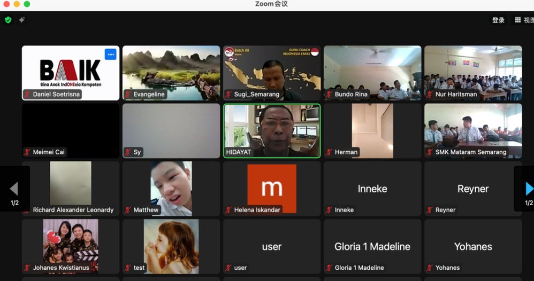The width and height of the screenshot is (534, 281).
Task: Select Meimei Cai's black video tile
Action: 71,131
